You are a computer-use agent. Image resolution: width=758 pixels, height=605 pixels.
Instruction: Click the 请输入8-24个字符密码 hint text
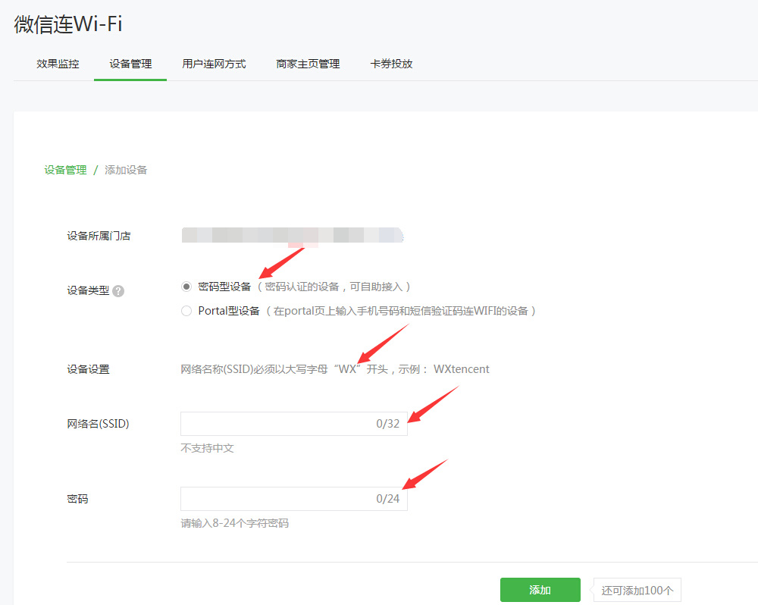[234, 523]
